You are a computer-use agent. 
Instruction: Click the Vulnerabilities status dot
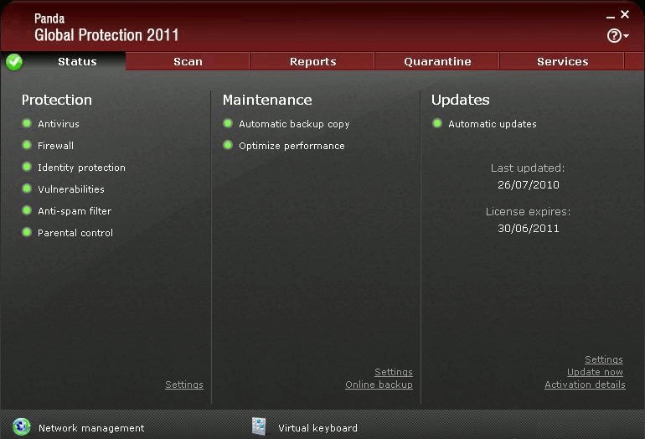27,189
